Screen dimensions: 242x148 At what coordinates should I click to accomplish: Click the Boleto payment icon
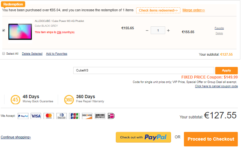pos(100,116)
